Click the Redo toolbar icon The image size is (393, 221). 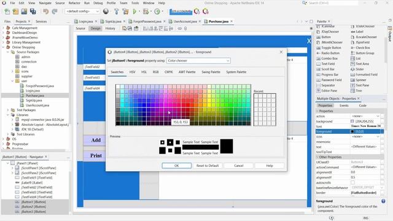click(55, 12)
